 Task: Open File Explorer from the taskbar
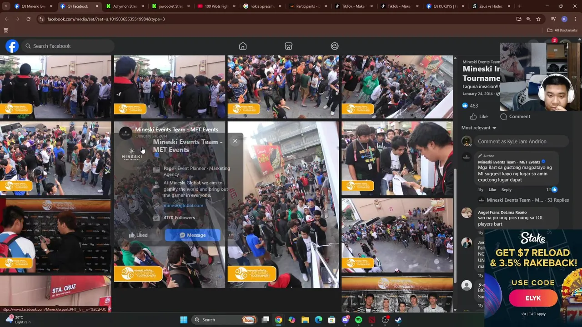[x=305, y=320]
